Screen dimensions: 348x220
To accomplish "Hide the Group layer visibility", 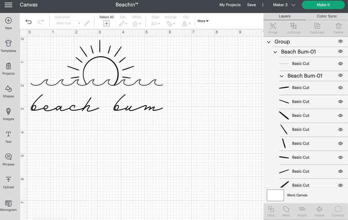I will point(340,41).
